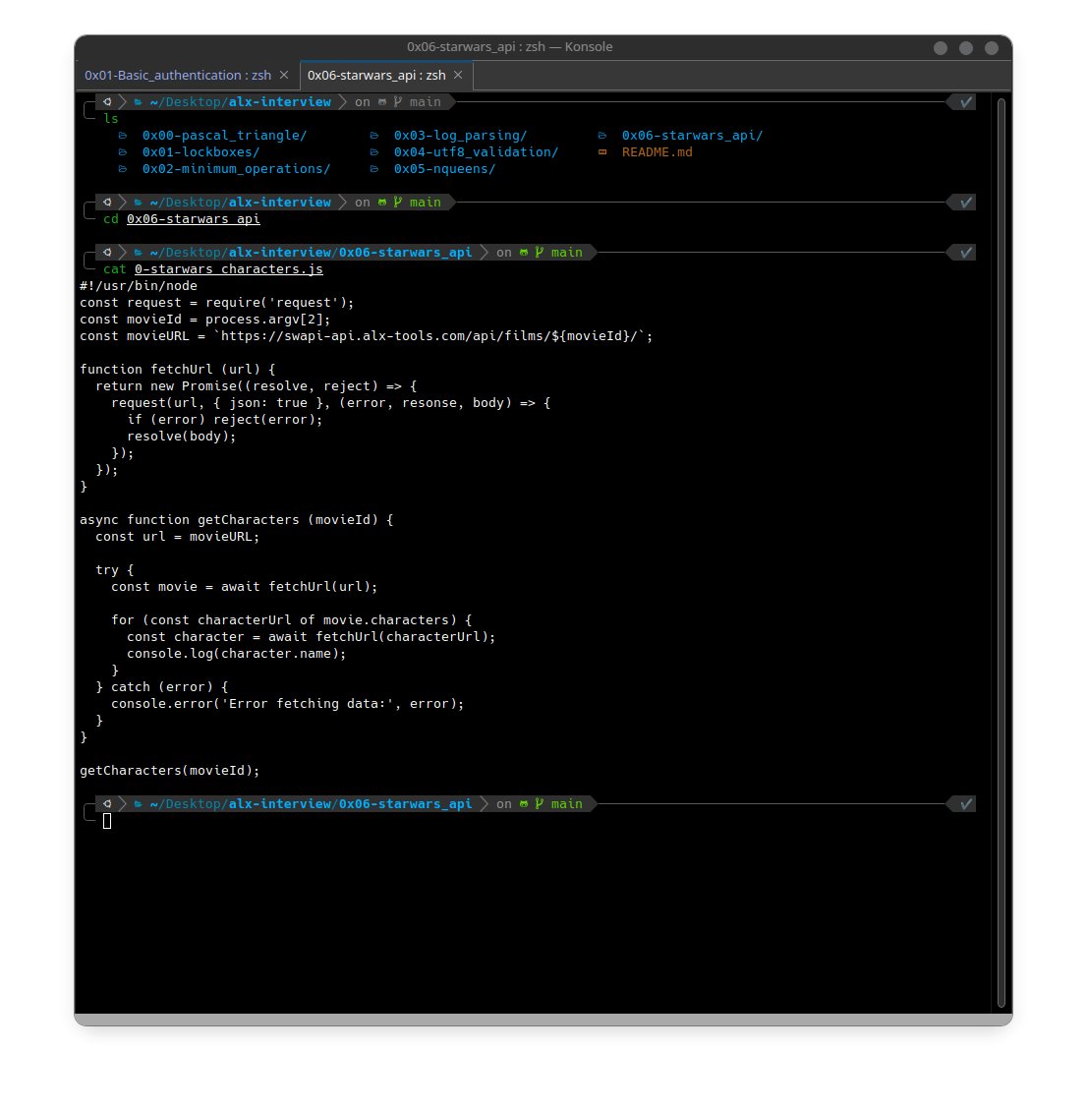Click the getCharacters(movieId); line
This screenshot has width=1087, height=1110.
[x=170, y=771]
